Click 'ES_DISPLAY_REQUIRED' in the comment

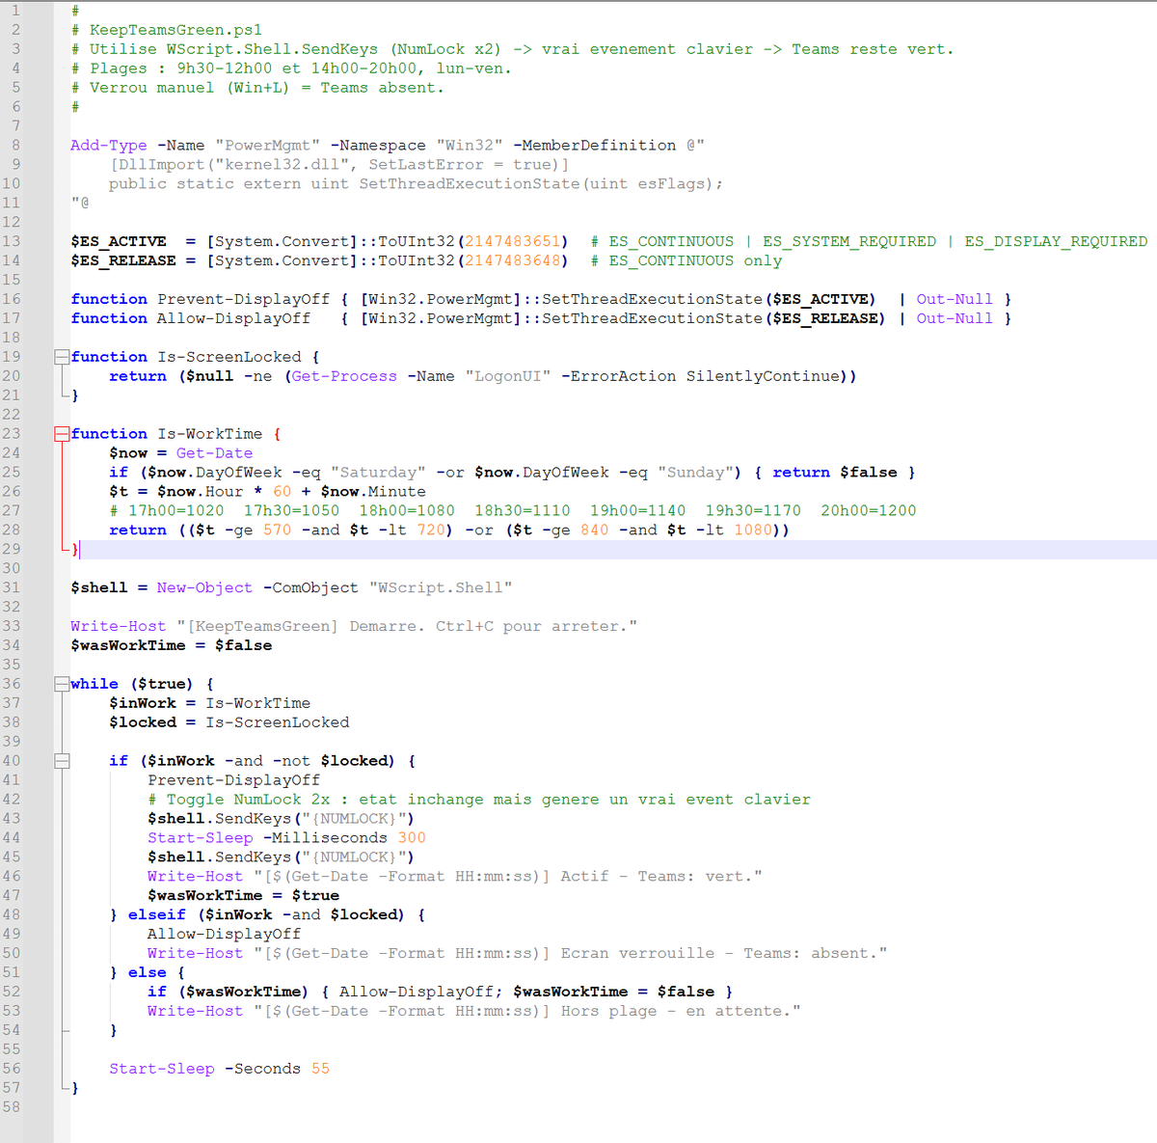point(1057,241)
